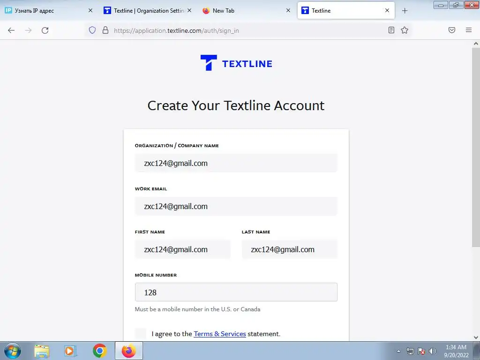This screenshot has width=480, height=360.
Task: Switch to Textline Organization Settings tab
Action: tap(148, 11)
